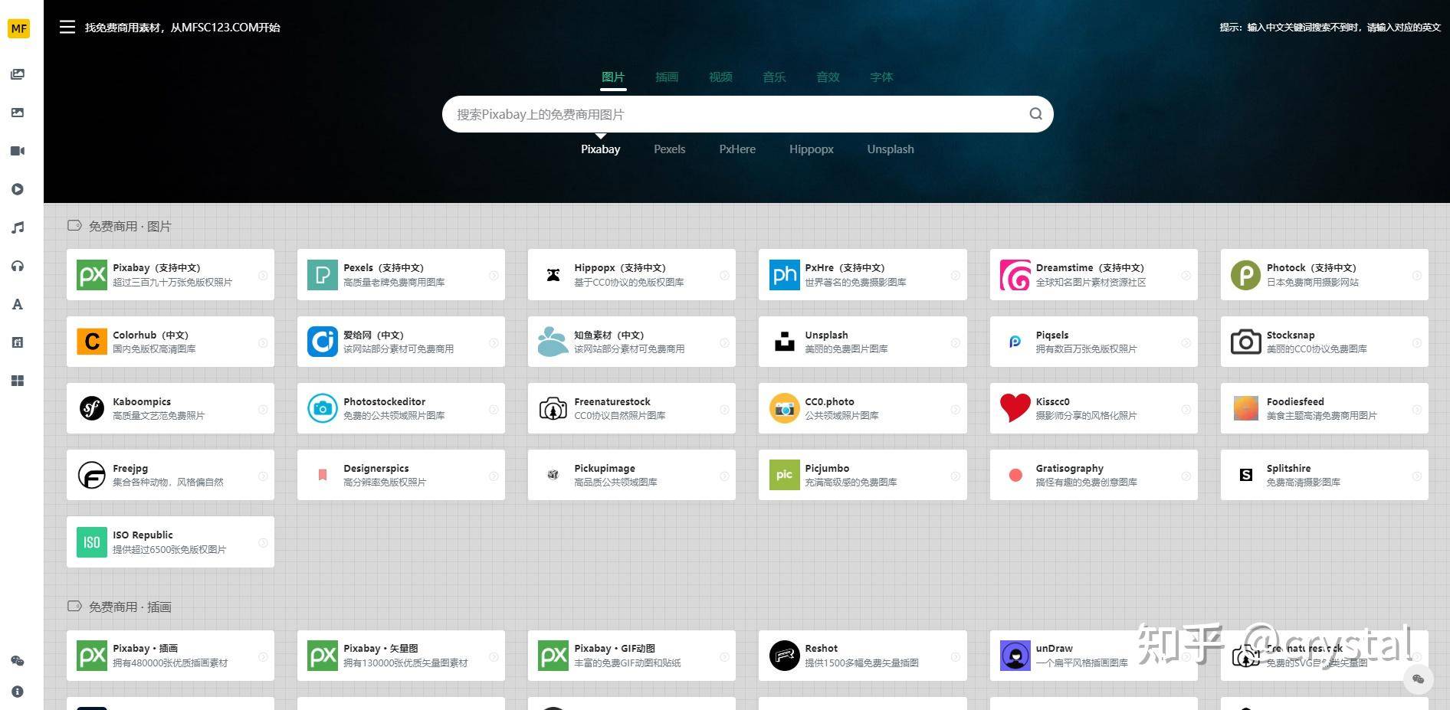Screen dimensions: 1450x710
Task: Click the 免费商用 · 图片 section heading
Action: [x=130, y=226]
